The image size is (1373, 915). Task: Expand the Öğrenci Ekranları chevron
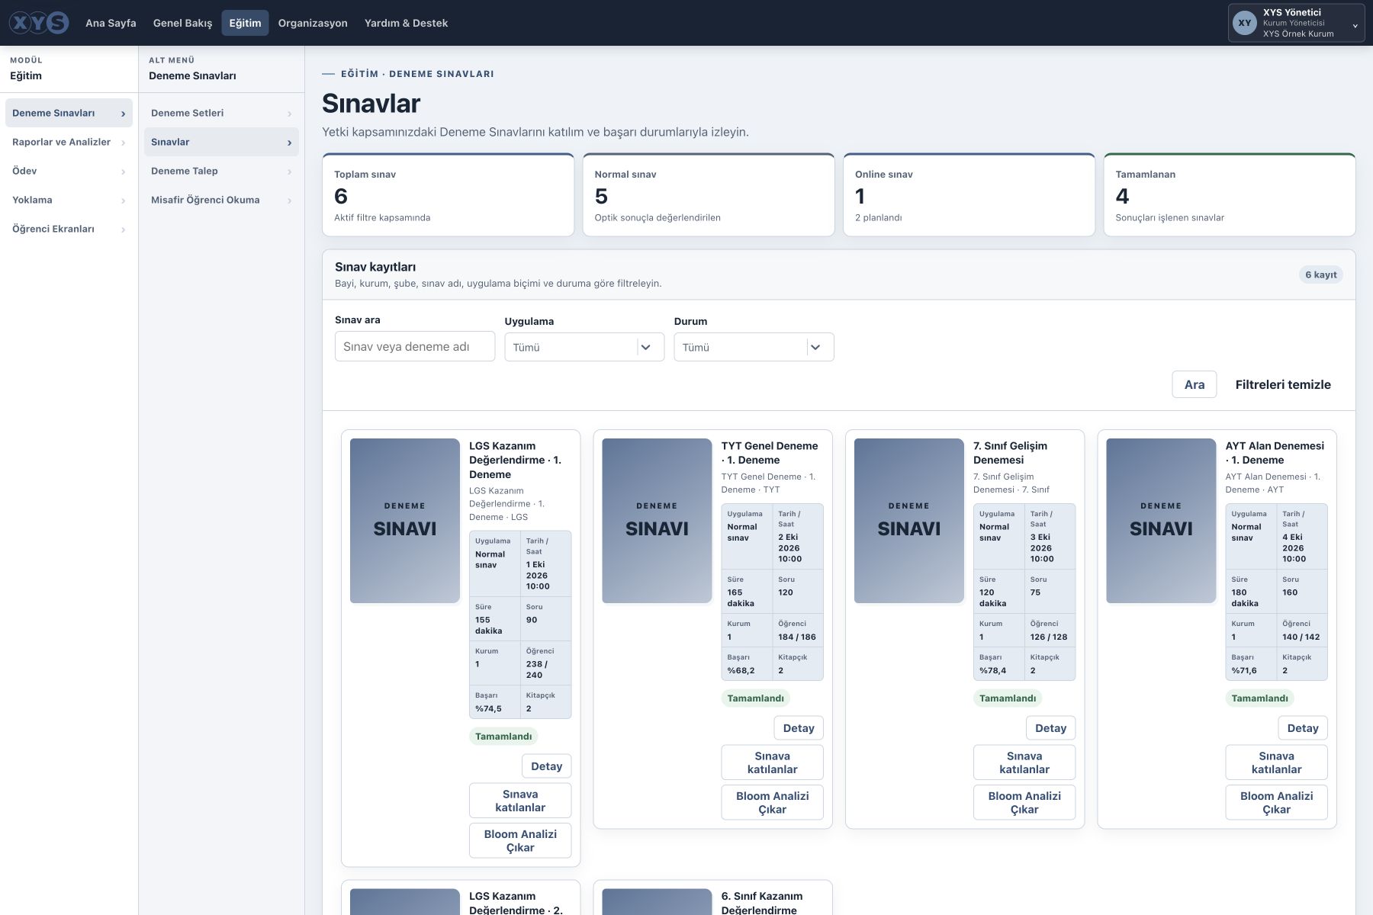click(x=123, y=230)
